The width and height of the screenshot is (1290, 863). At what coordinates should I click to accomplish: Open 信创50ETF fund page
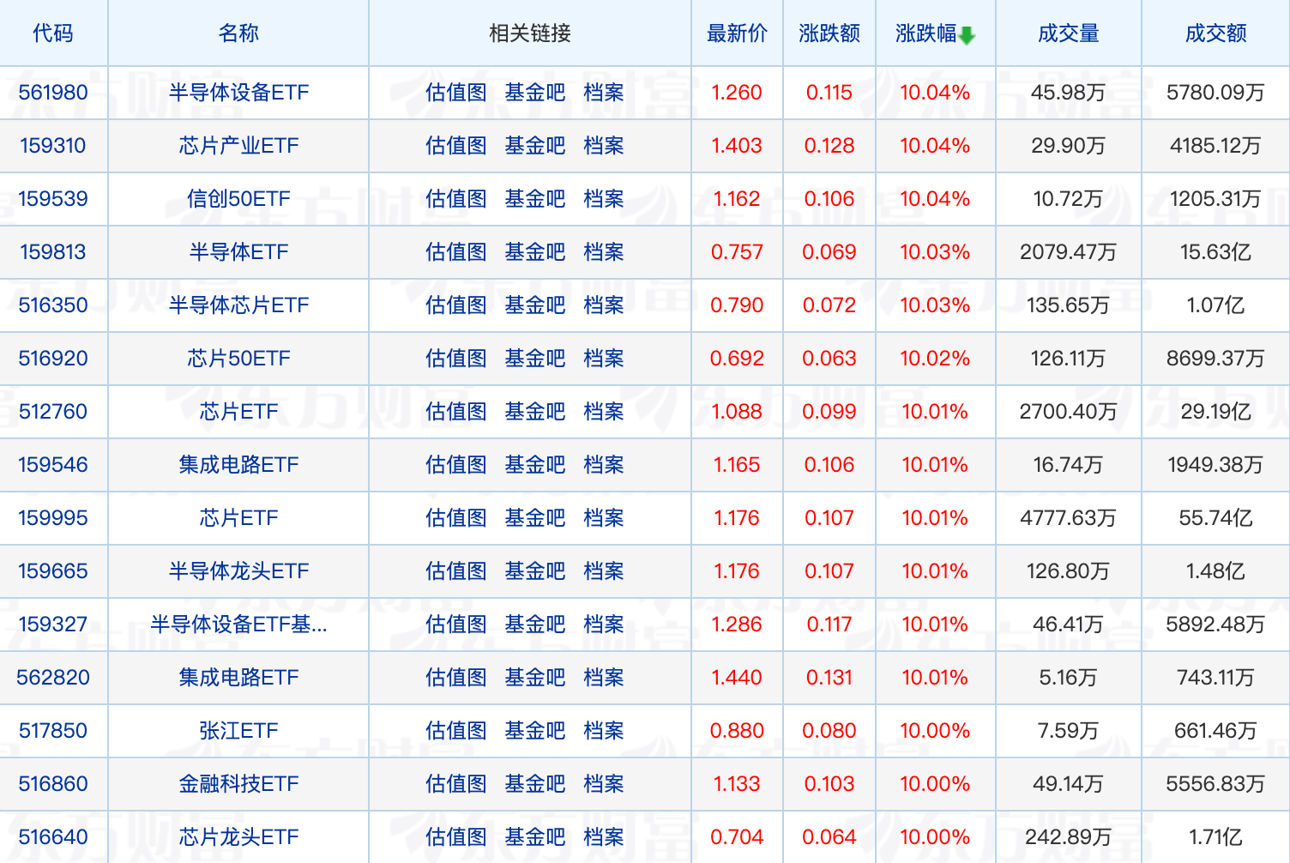(x=238, y=199)
